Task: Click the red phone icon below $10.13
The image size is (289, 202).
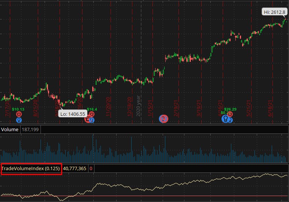Action: pyautogui.click(x=18, y=114)
